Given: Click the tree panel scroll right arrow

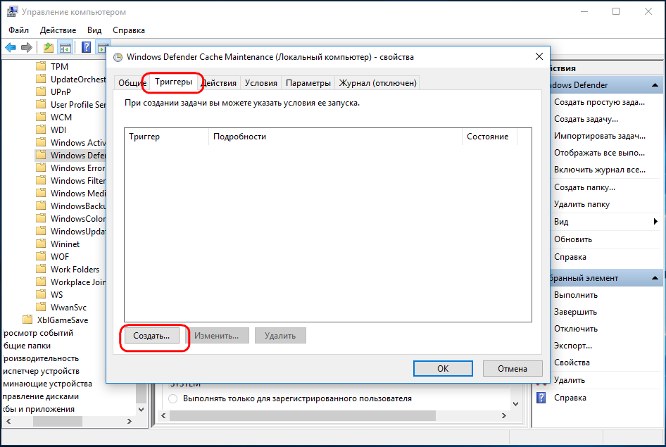Looking at the screenshot, I should [130, 421].
